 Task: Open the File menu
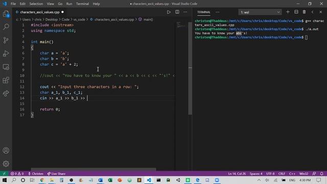point(13,4)
